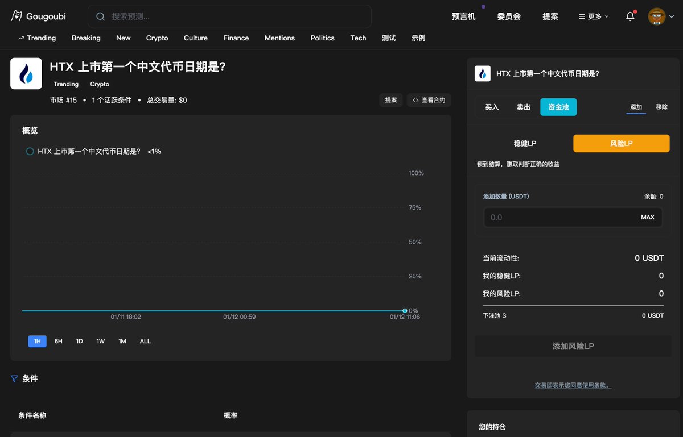Click the 查看合约 button

click(429, 100)
